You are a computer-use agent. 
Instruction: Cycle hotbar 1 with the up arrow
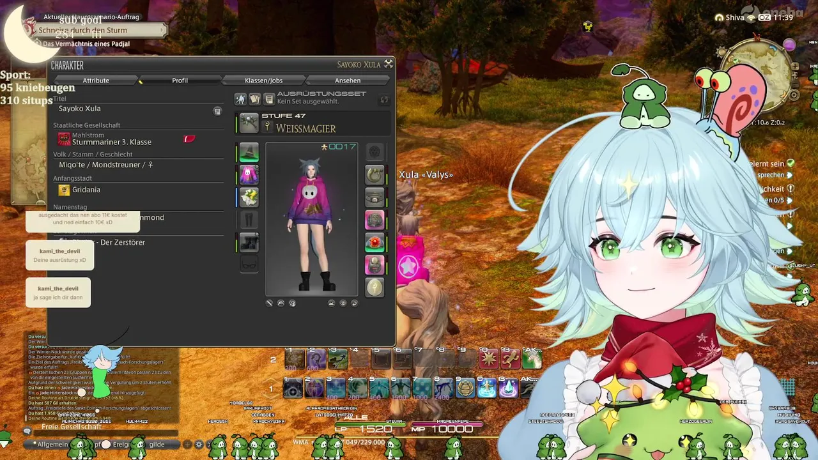(272, 379)
